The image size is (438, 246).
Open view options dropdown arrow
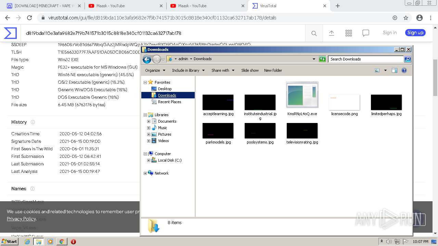pos(385,70)
